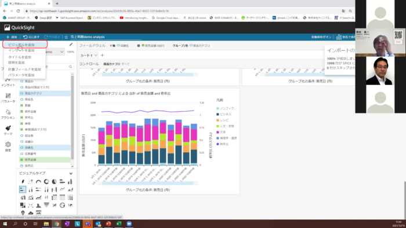Open File Explorer from taskbar
Screen dimensions: 406x228
pyautogui.click(x=46, y=223)
